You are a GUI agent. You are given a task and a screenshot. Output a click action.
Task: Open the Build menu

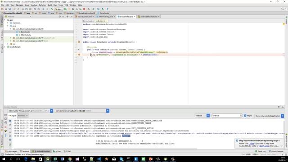pyautogui.click(x=50, y=5)
